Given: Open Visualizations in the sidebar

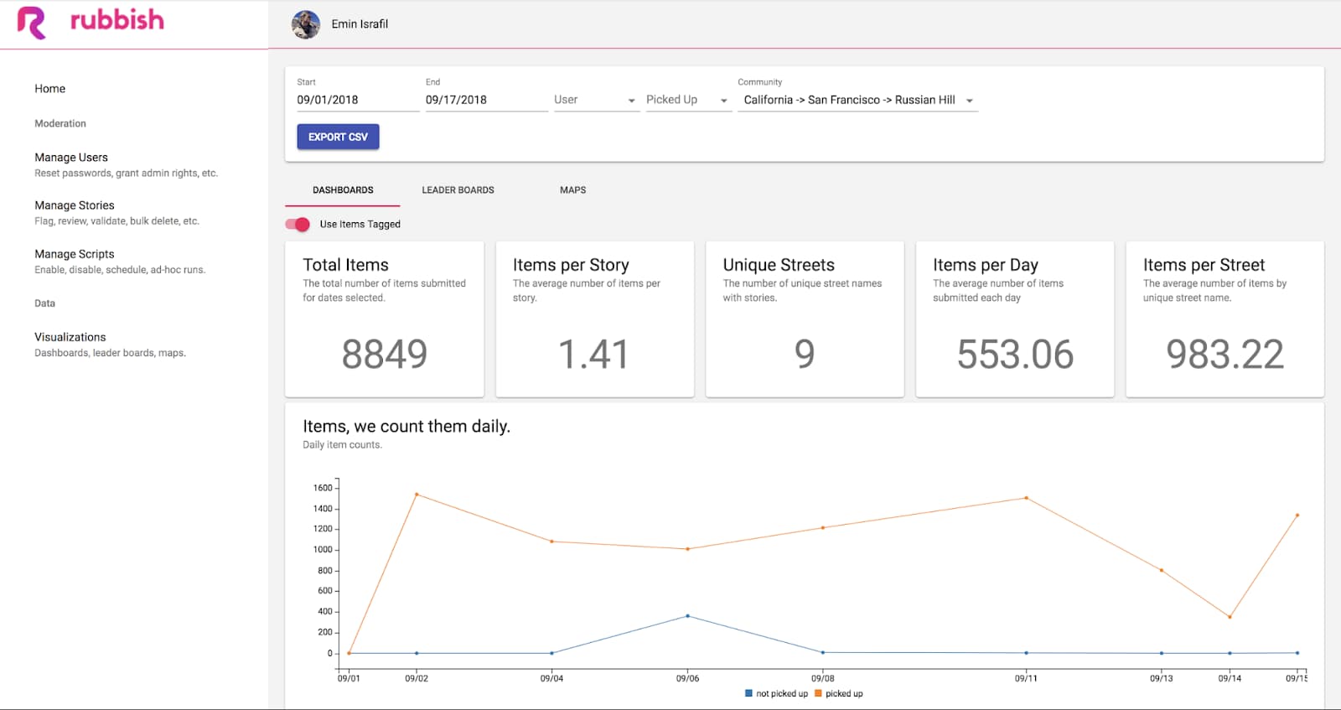Looking at the screenshot, I should coord(110,345).
